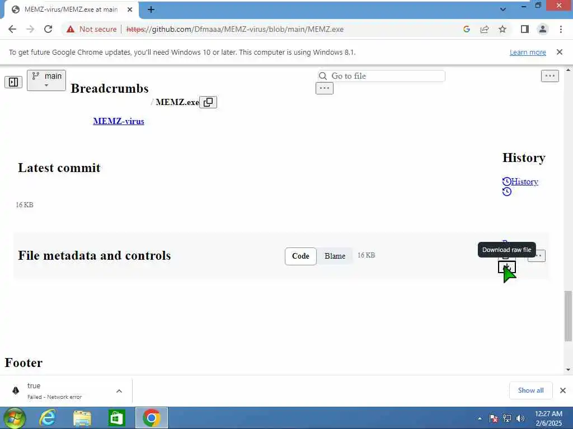Open the three-dot menu below Go to file

(325, 88)
